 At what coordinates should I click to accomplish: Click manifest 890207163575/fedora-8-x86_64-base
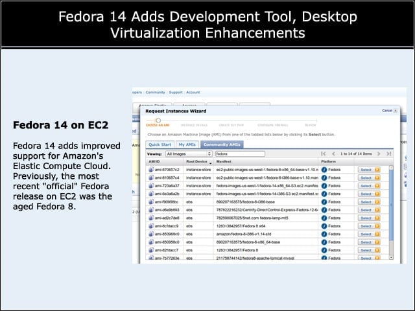click(248, 242)
